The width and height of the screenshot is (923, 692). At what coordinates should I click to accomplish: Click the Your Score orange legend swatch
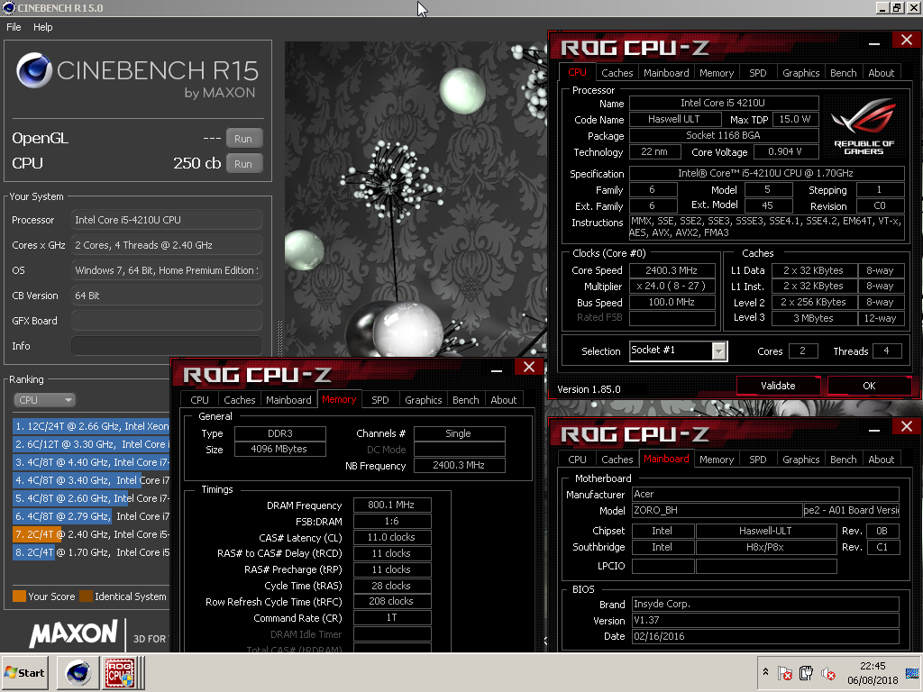pos(20,596)
